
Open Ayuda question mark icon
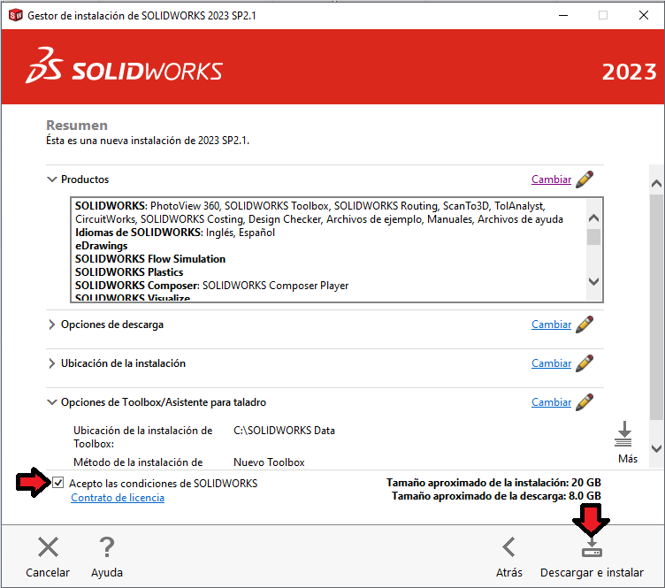click(107, 546)
